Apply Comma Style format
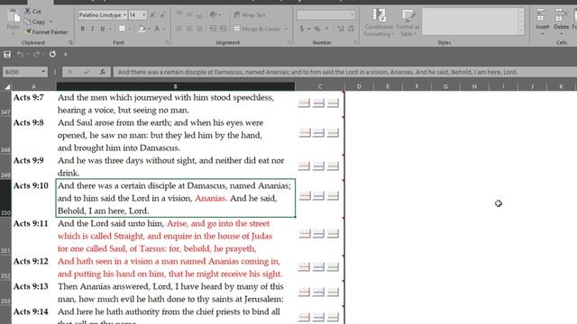This screenshot has height=324, width=577. coord(326,29)
